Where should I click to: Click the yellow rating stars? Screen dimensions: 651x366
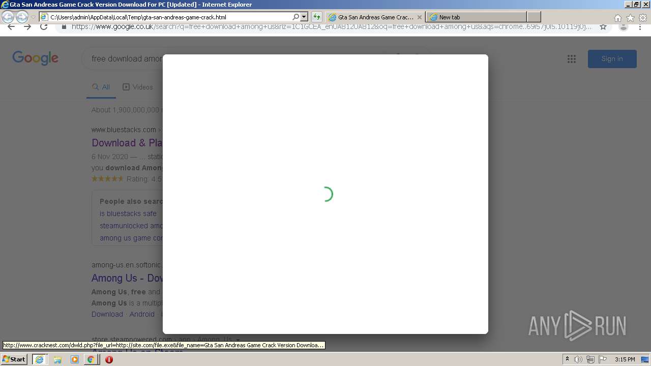pyautogui.click(x=107, y=179)
